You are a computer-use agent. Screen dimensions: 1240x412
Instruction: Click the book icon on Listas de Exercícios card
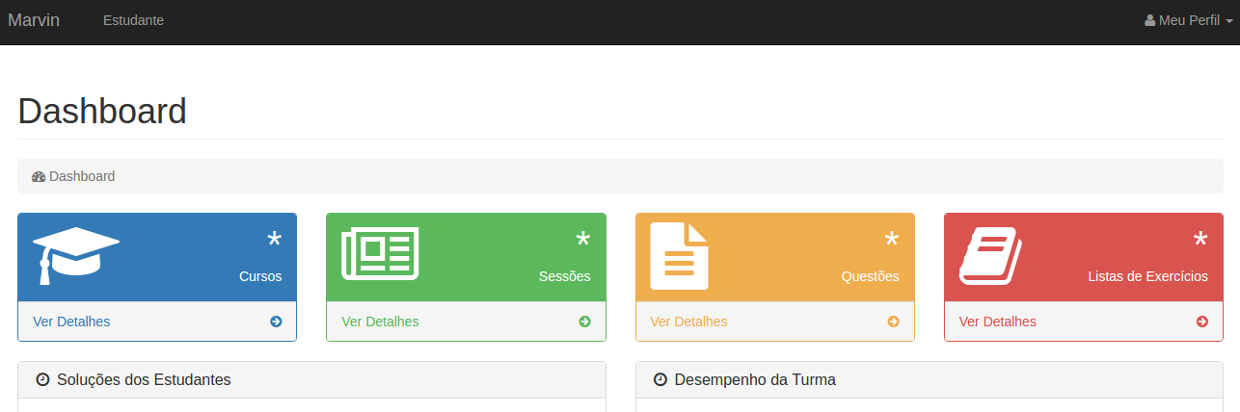point(990,256)
